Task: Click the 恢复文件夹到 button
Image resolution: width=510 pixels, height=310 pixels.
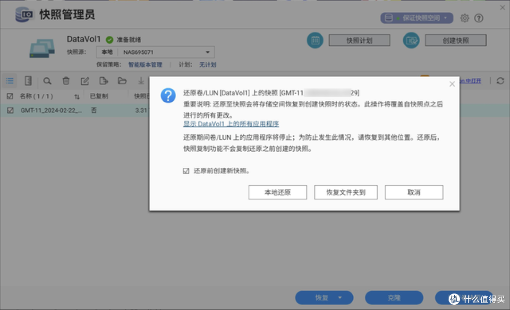Action: pos(346,193)
